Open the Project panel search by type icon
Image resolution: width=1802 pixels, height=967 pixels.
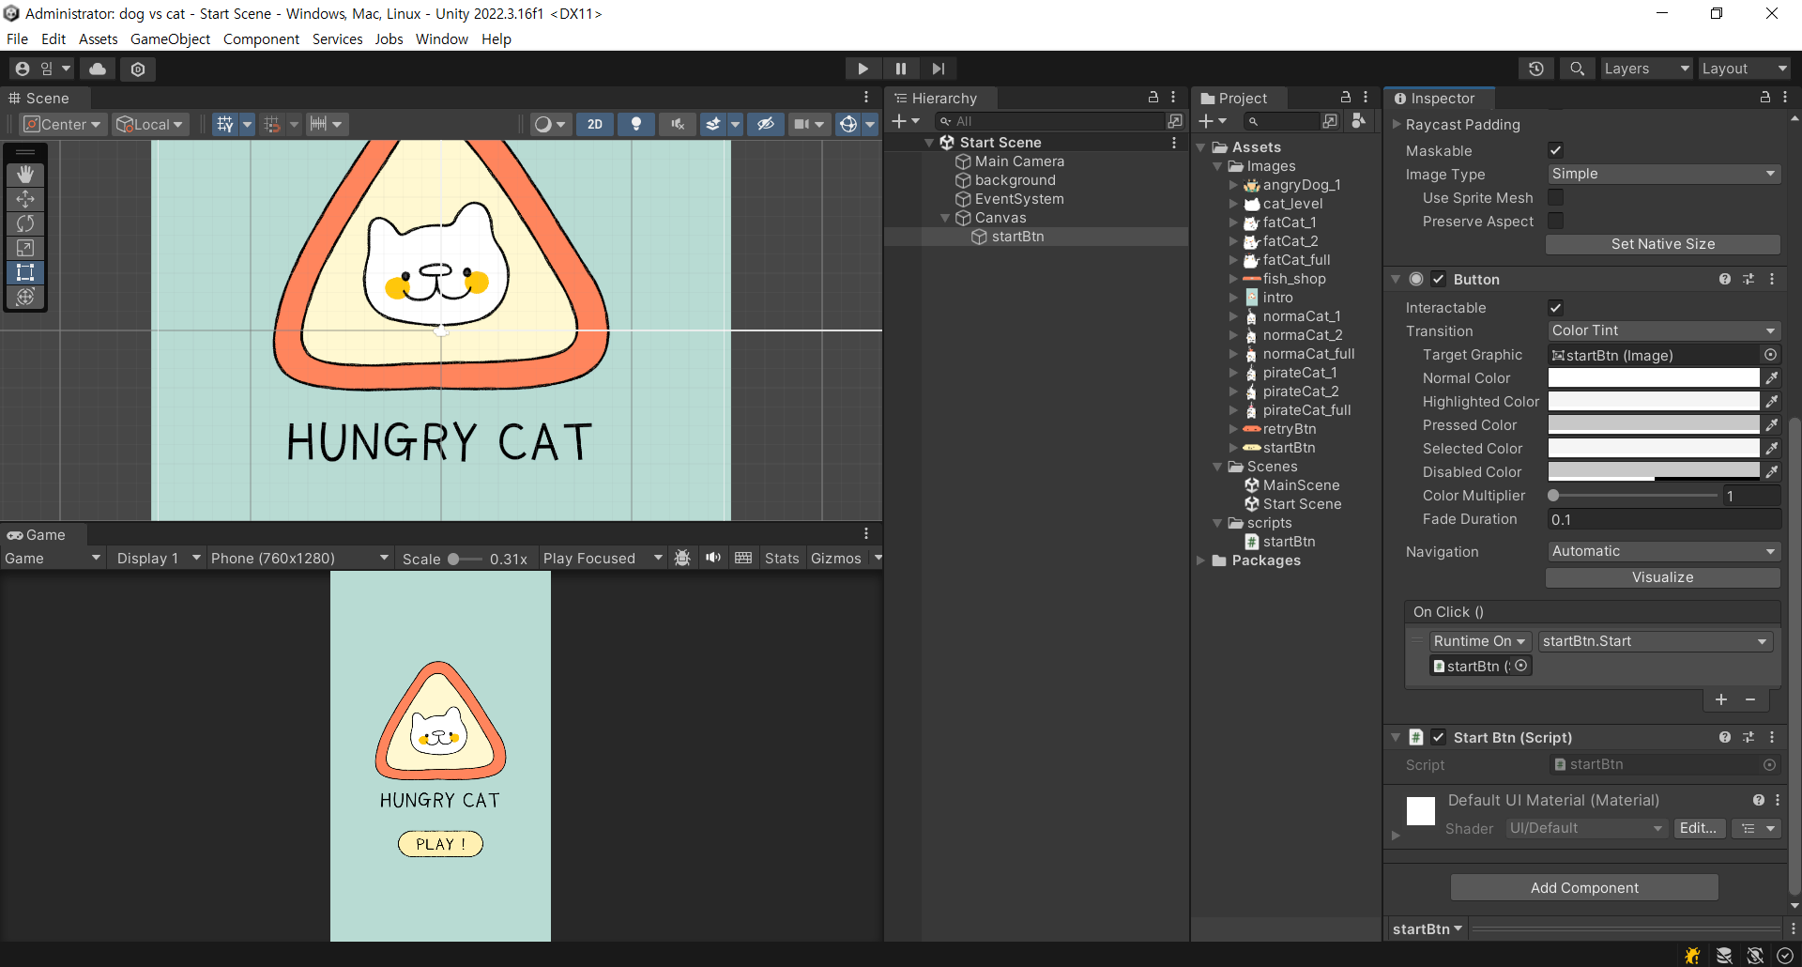1330,121
